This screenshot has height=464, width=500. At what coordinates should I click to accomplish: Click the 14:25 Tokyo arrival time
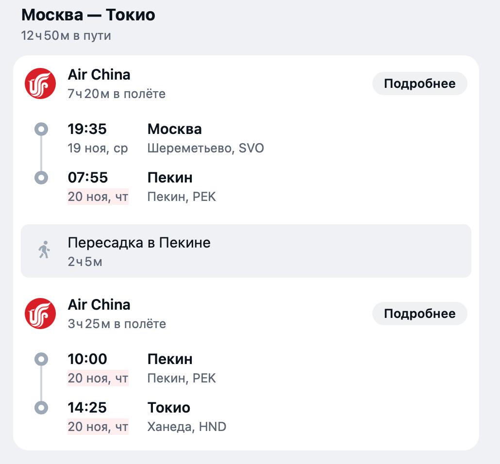click(x=87, y=408)
